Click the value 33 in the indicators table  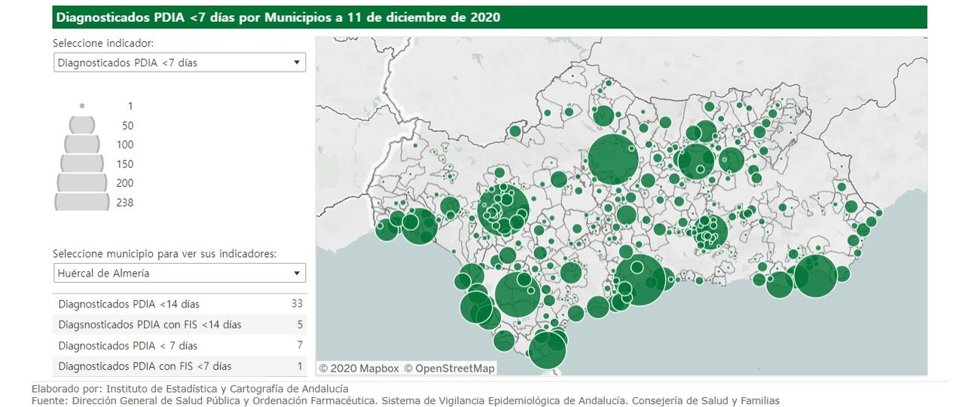click(297, 304)
